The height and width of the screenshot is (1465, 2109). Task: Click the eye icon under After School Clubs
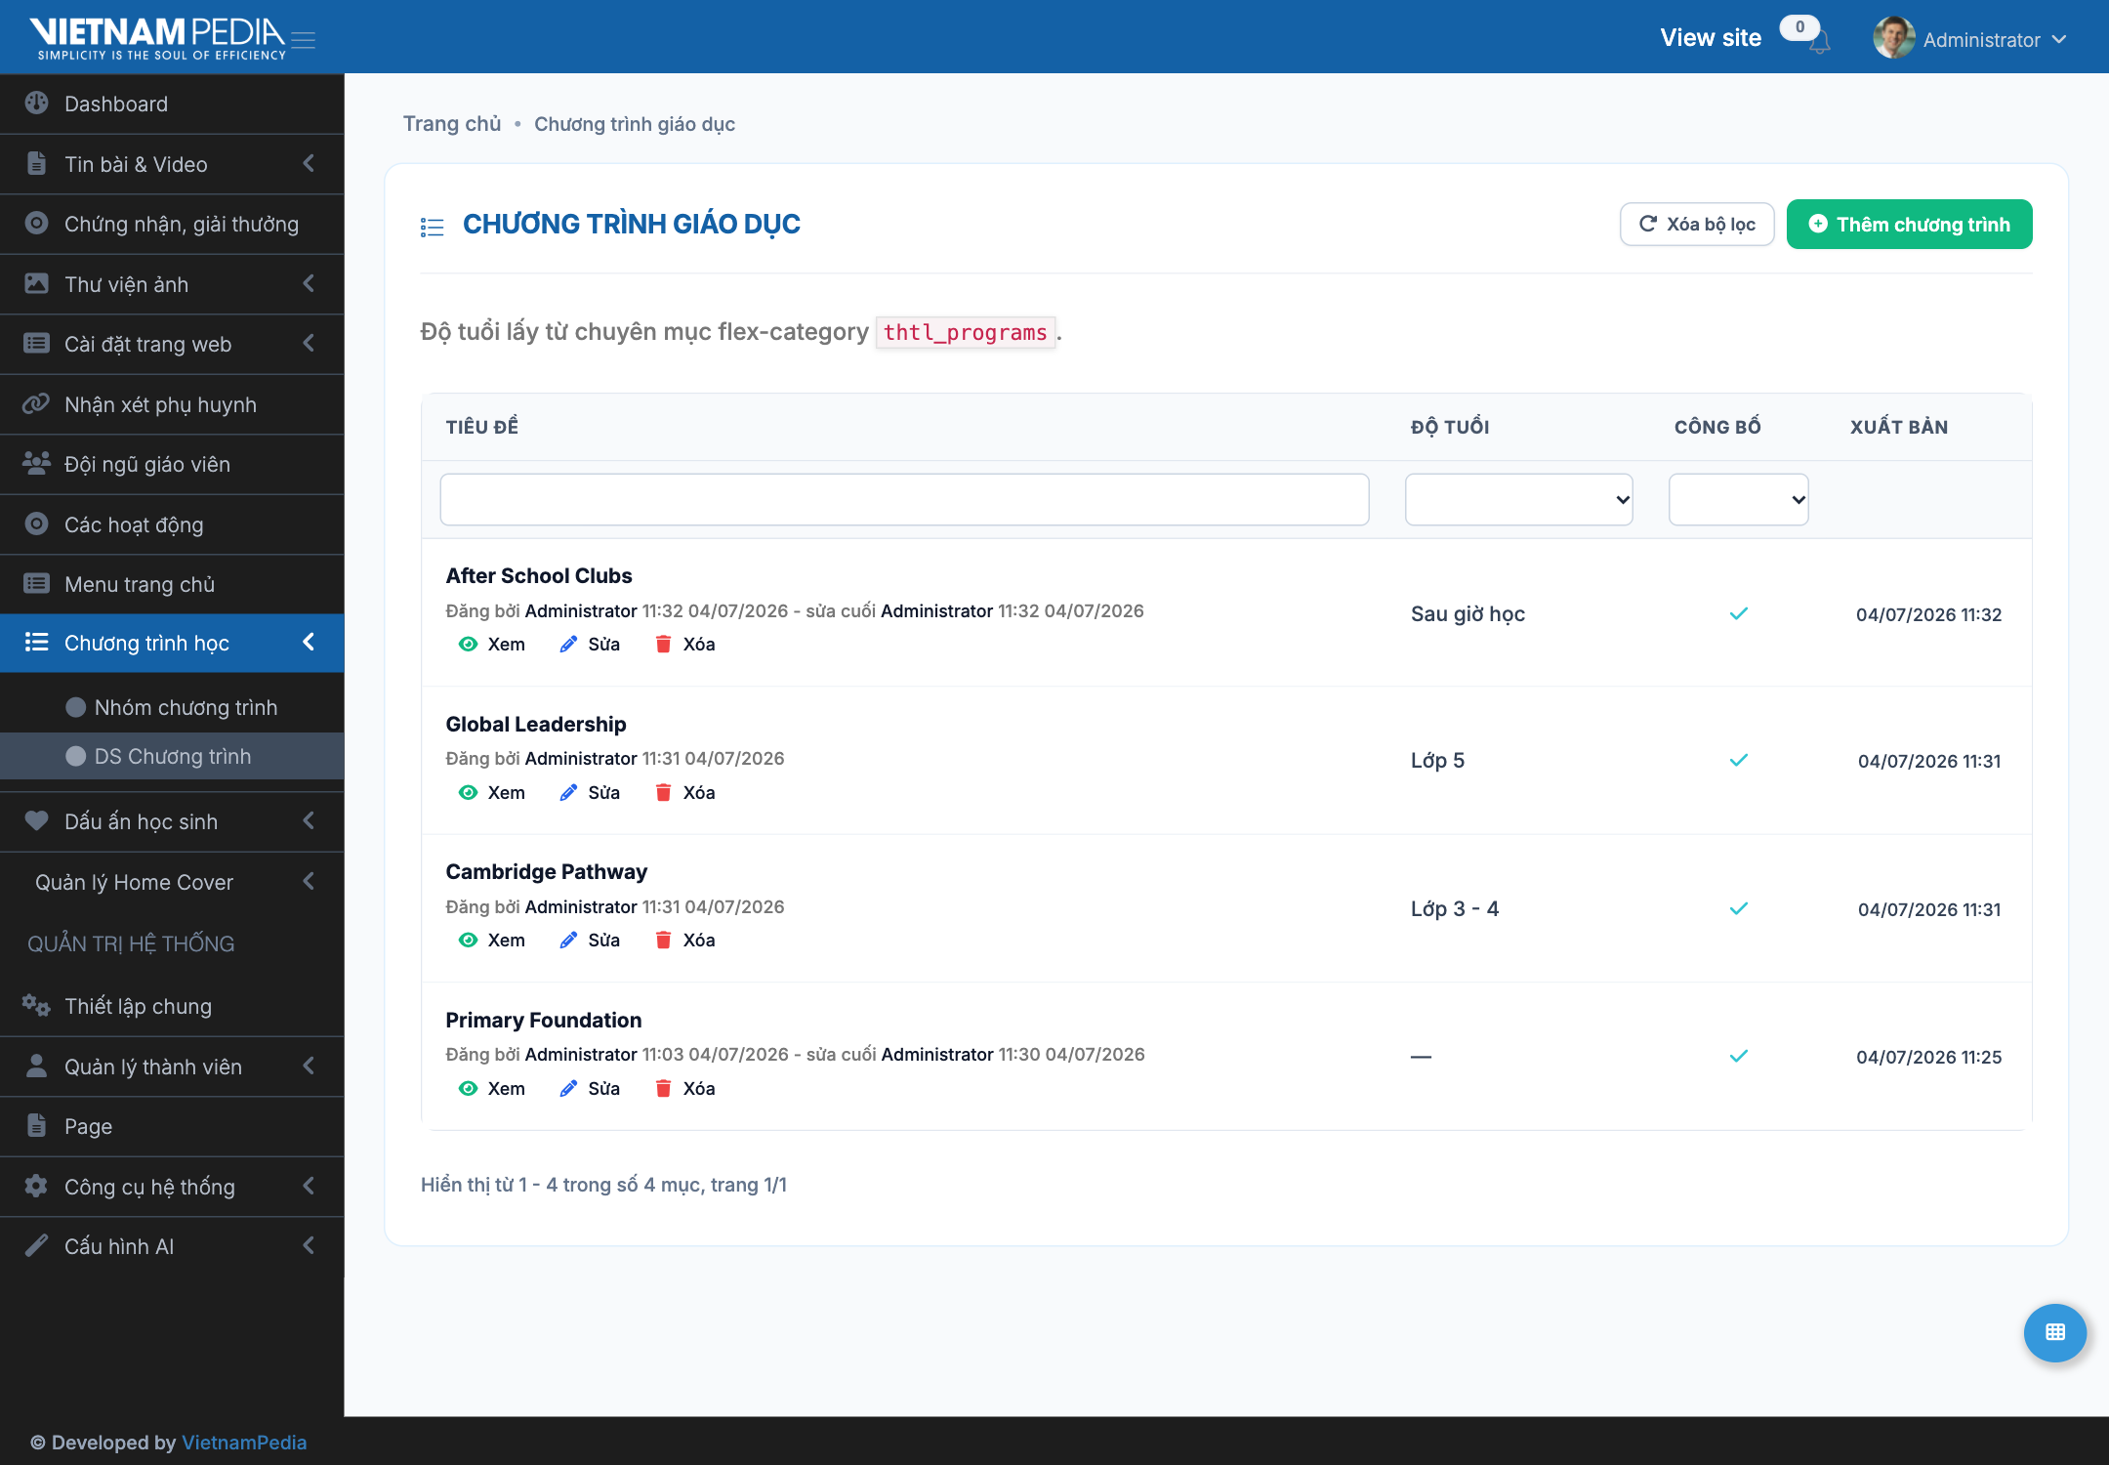coord(468,645)
